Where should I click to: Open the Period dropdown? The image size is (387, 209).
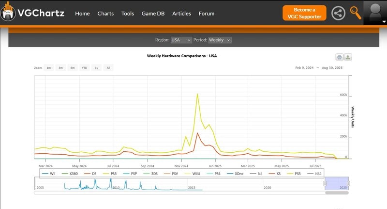click(220, 40)
